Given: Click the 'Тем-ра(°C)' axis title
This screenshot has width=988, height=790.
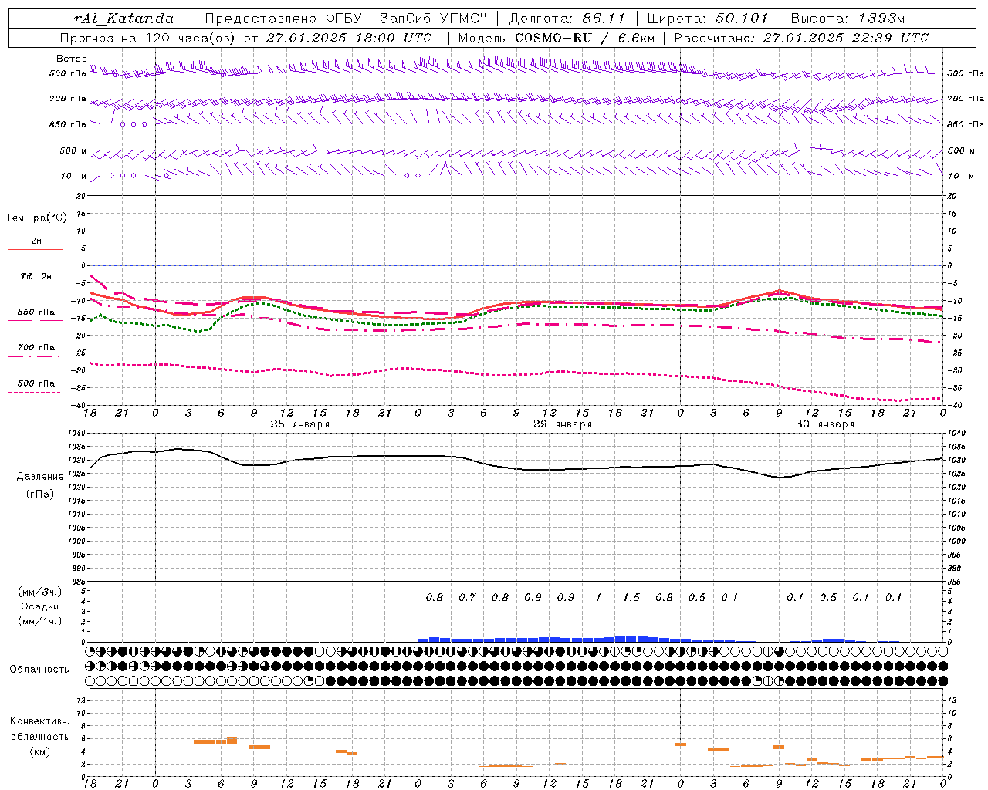Looking at the screenshot, I should 36,218.
